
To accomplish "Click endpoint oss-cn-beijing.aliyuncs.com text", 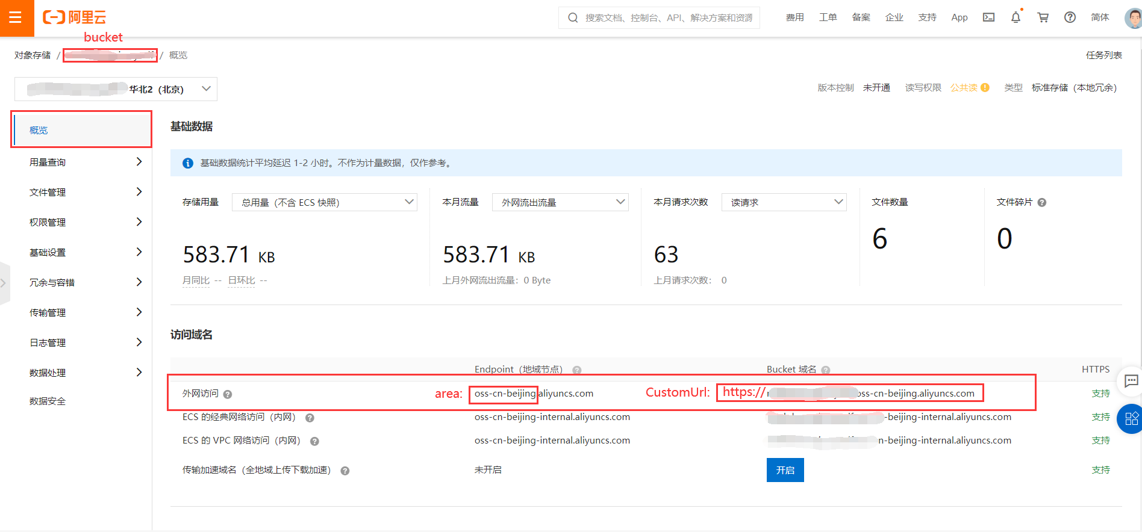I will pyautogui.click(x=534, y=394).
